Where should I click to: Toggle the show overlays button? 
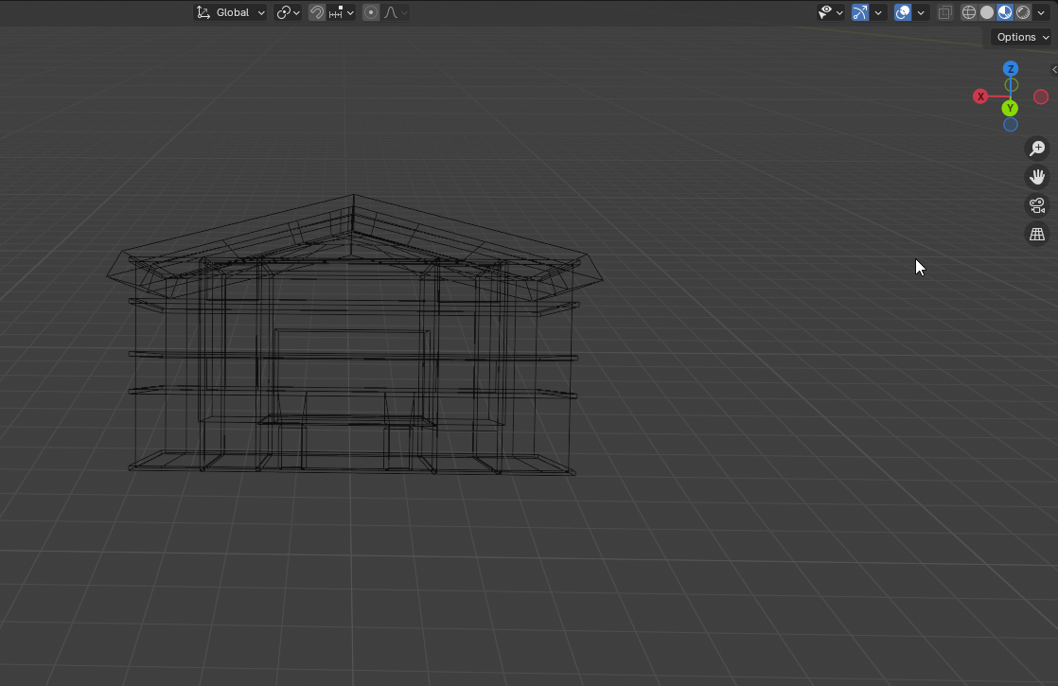click(903, 12)
